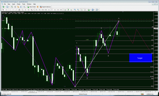Screen dimensions: 159x96
Task: Switch chart to line chart mode
Action: 71,10
